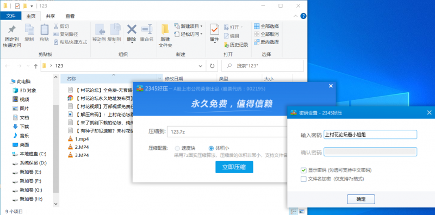
Task: Open the 名称 column filter dropdown
Action: click(x=159, y=79)
